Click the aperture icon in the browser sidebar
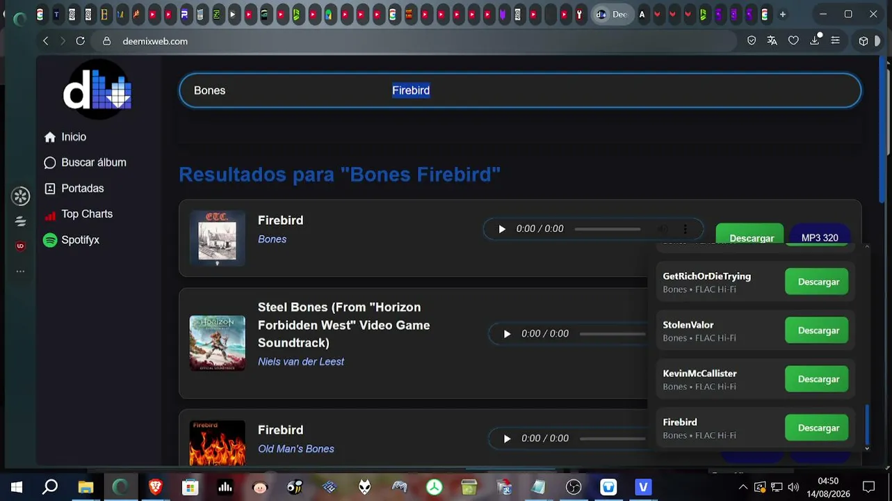The width and height of the screenshot is (892, 501). [20, 197]
